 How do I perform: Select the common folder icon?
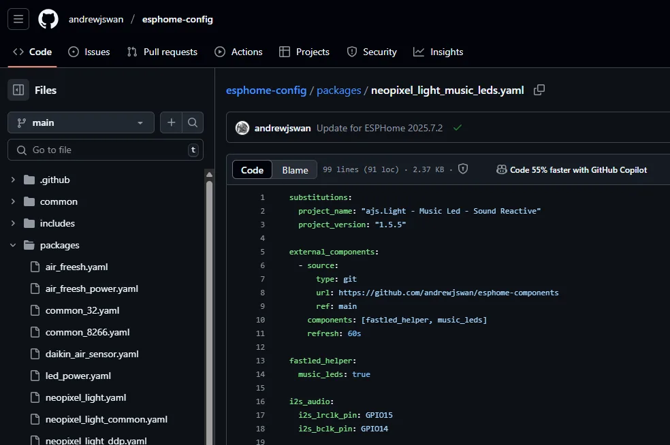click(29, 201)
